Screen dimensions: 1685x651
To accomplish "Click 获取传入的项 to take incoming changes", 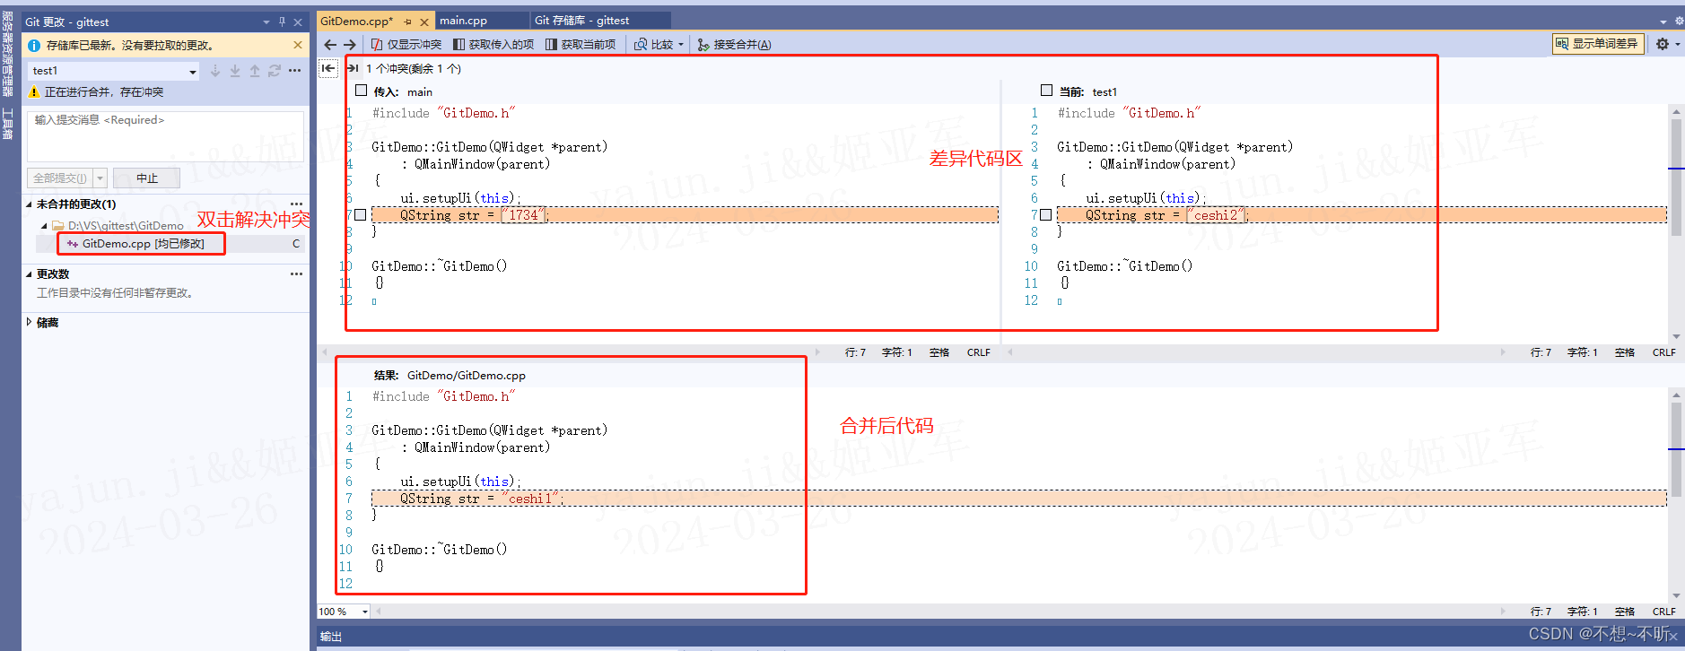I will [x=493, y=44].
